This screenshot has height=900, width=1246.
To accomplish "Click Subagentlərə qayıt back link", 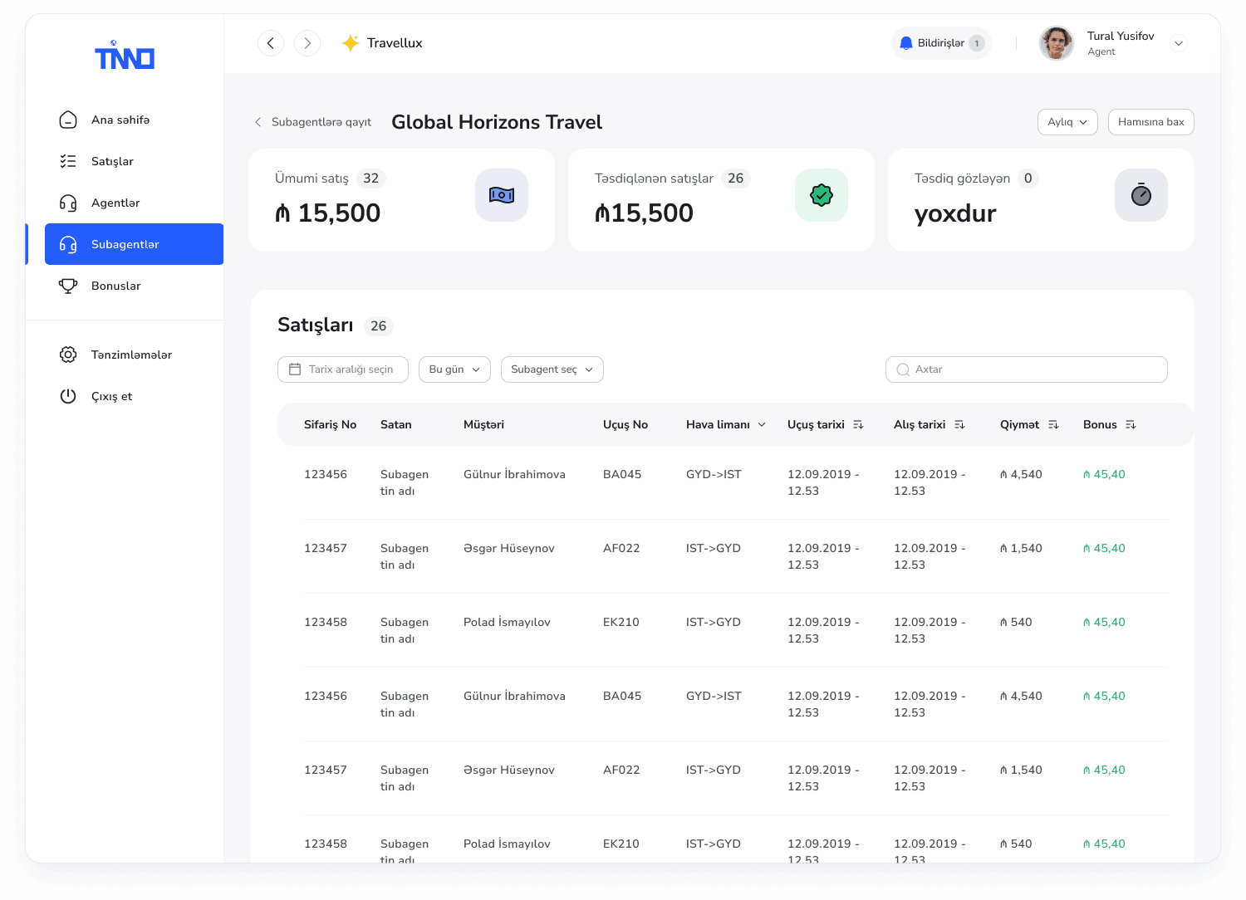I will tap(313, 122).
